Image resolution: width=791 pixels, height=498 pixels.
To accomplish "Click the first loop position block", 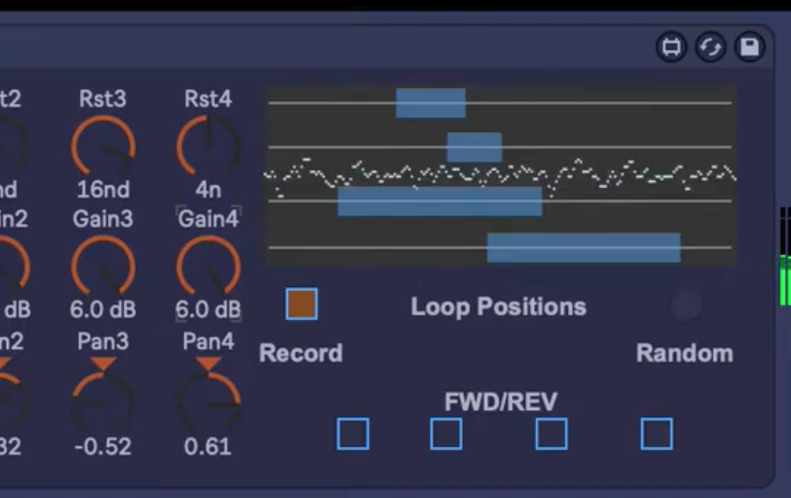I will (x=431, y=104).
